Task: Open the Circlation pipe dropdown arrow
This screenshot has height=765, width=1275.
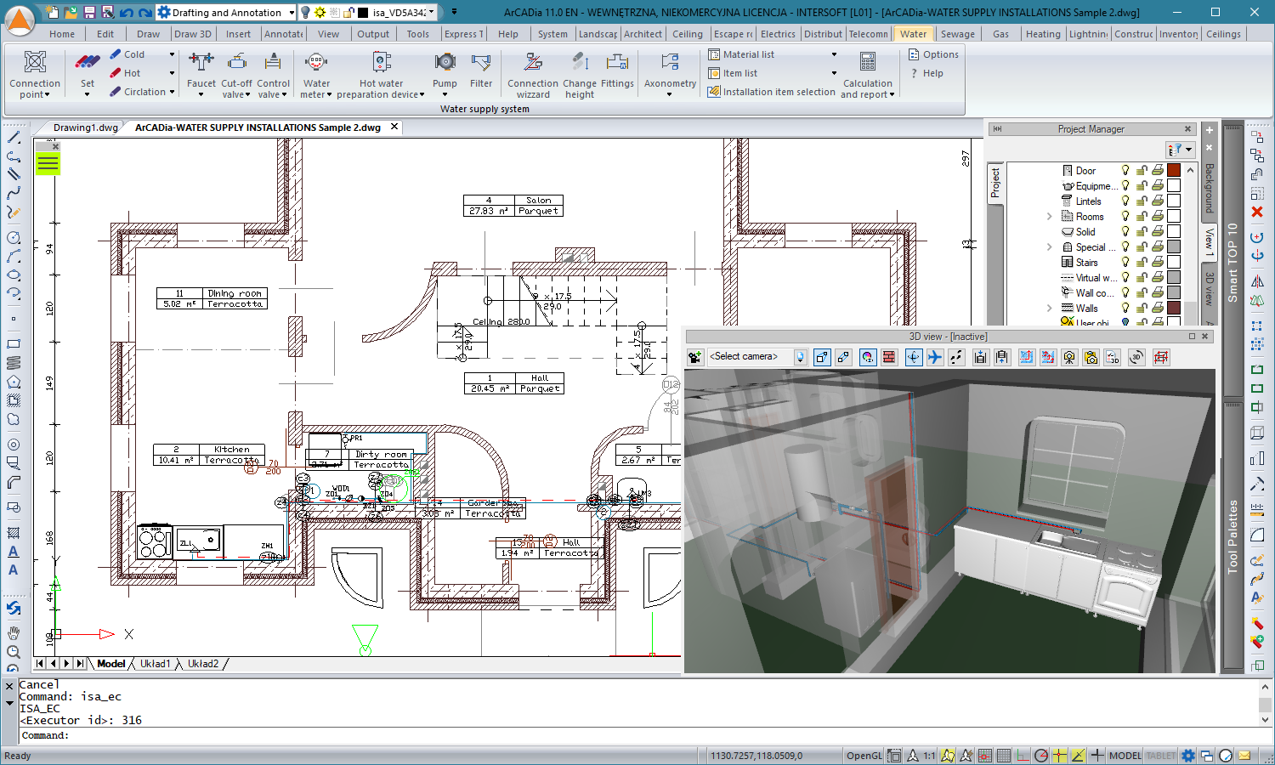Action: [x=172, y=92]
